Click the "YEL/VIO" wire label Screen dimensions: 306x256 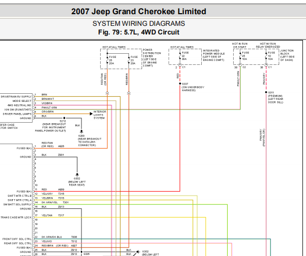pos(47,241)
